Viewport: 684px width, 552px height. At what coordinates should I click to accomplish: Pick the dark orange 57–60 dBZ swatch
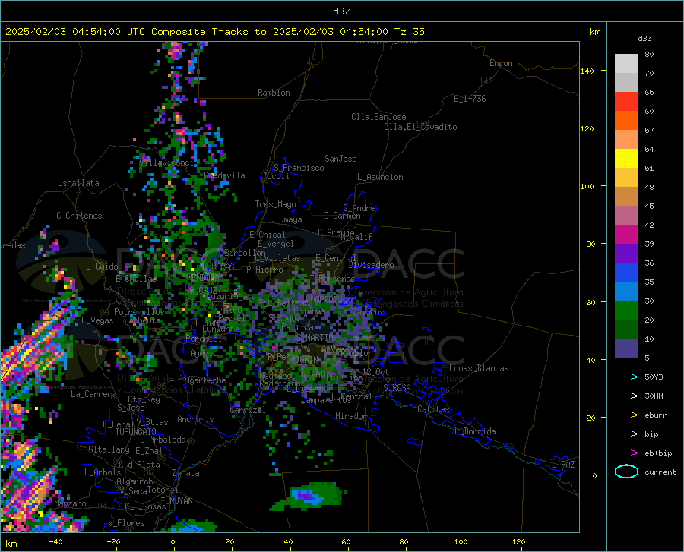(x=626, y=121)
